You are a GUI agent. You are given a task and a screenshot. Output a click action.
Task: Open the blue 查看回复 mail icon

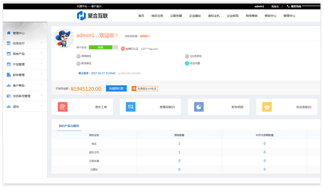131,107
